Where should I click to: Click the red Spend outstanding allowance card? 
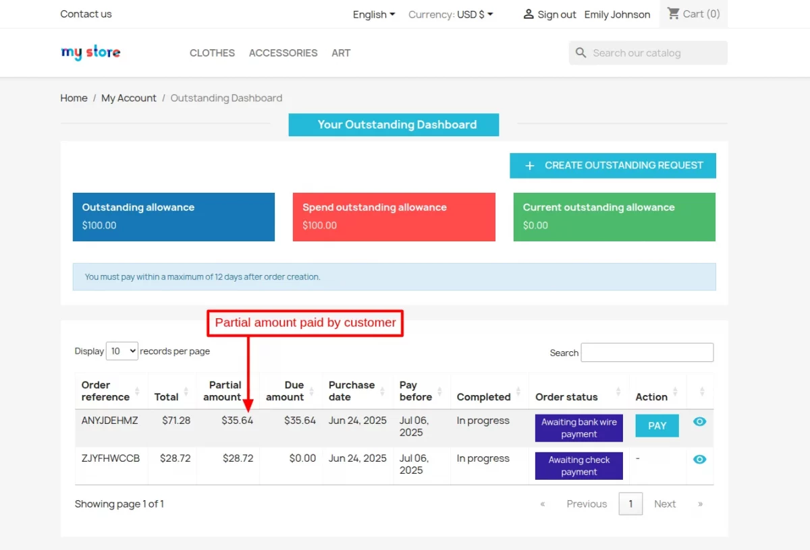click(394, 217)
